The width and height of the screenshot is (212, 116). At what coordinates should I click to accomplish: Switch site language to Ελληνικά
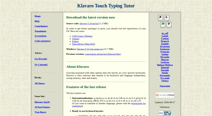pyautogui.click(x=165, y=46)
